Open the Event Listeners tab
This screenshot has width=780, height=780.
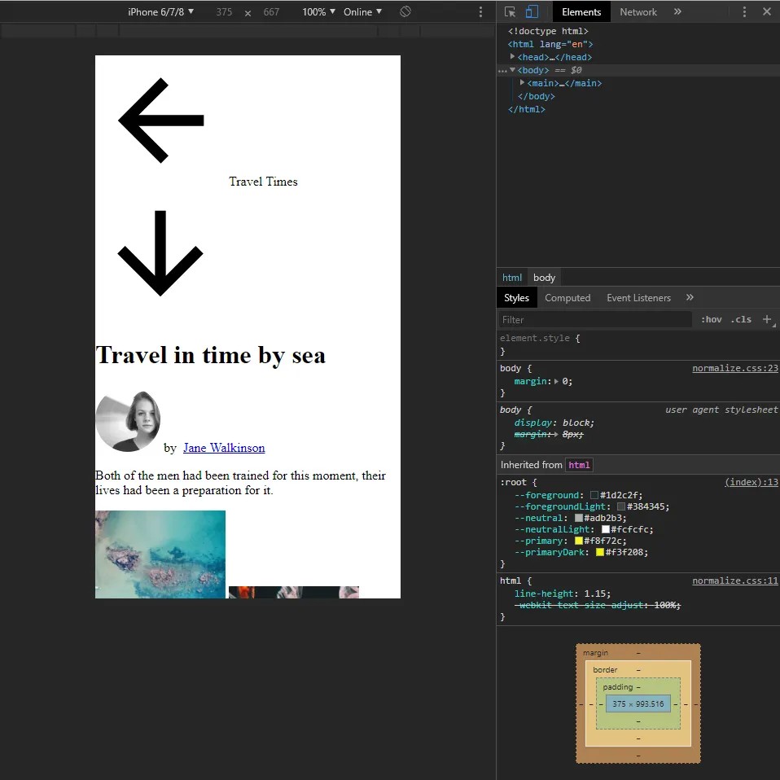(638, 297)
